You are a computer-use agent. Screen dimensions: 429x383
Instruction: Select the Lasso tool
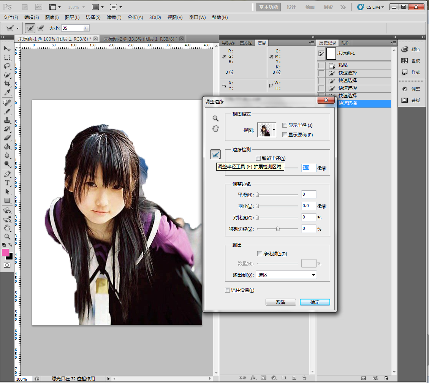click(x=7, y=66)
